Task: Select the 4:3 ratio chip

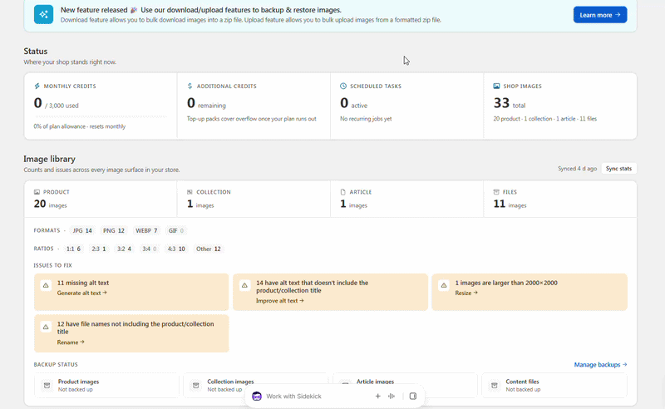Action: pos(176,249)
